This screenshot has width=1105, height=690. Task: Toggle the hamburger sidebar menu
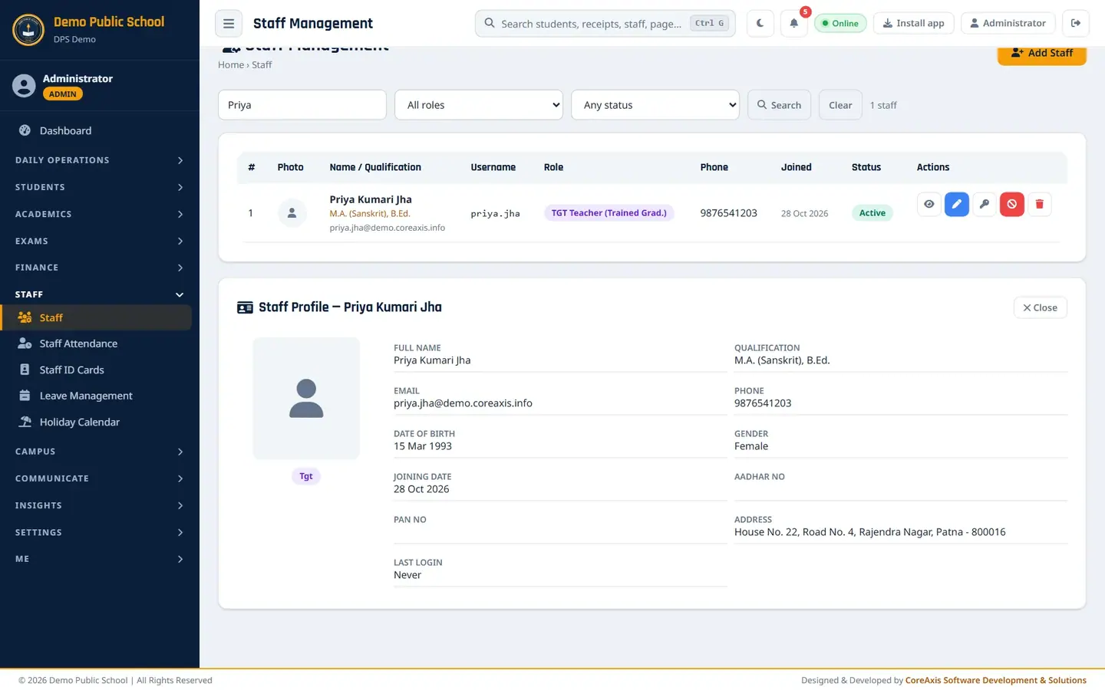point(229,23)
